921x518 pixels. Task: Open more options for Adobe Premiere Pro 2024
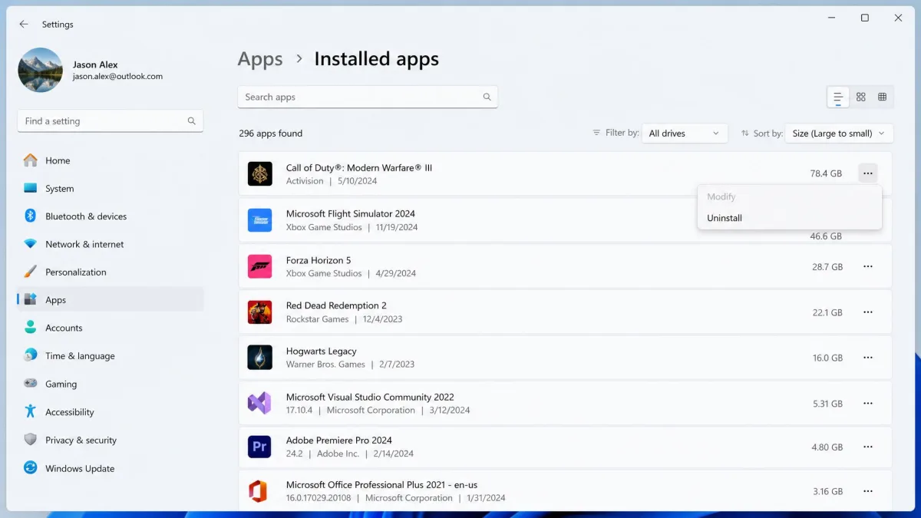click(x=868, y=447)
